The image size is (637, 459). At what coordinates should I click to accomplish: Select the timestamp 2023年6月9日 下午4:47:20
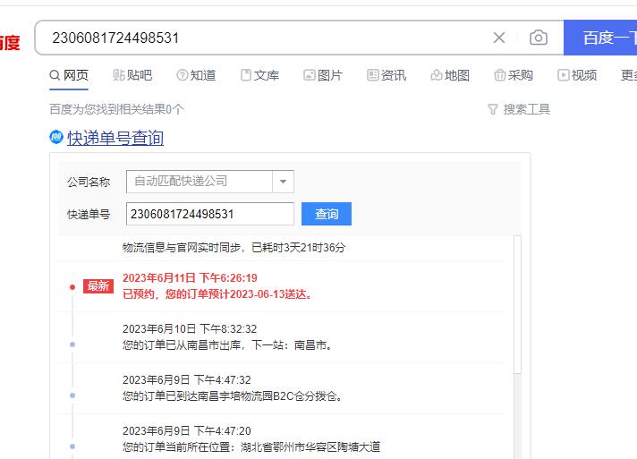[187, 430]
